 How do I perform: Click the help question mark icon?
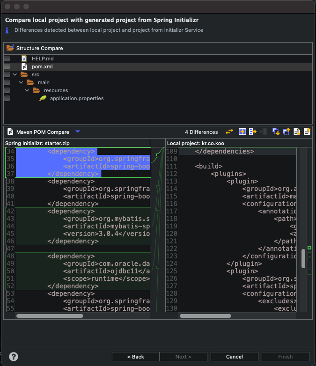point(14,357)
